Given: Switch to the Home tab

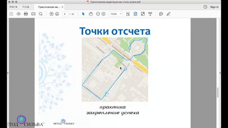Looking at the screenshot, I should (14, 7).
